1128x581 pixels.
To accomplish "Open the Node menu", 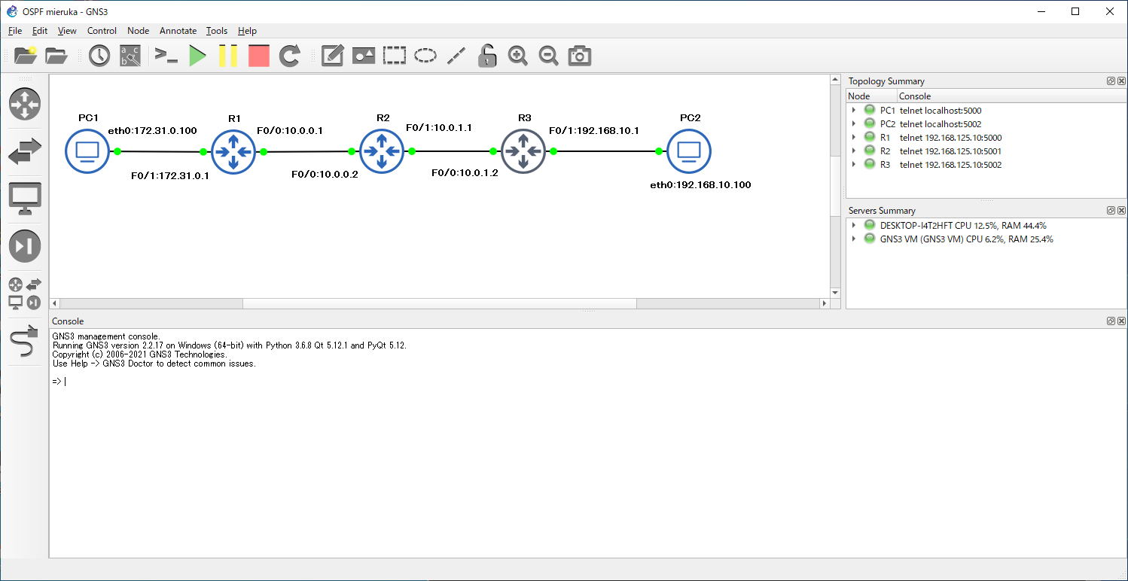I will [x=139, y=31].
